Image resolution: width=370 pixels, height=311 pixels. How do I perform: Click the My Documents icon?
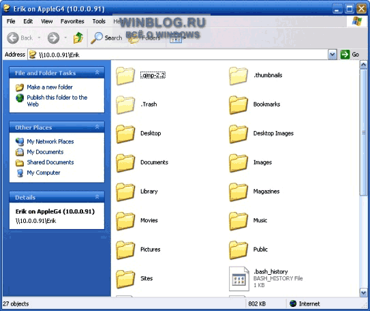click(20, 152)
